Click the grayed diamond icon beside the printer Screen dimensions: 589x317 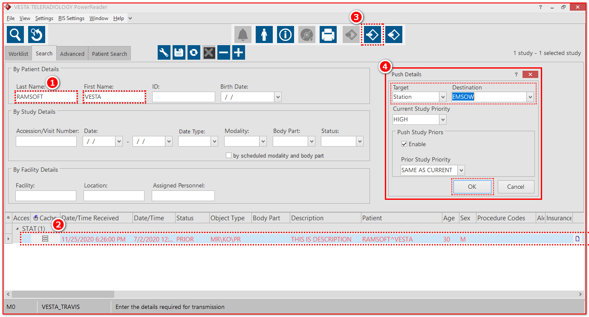click(x=351, y=35)
